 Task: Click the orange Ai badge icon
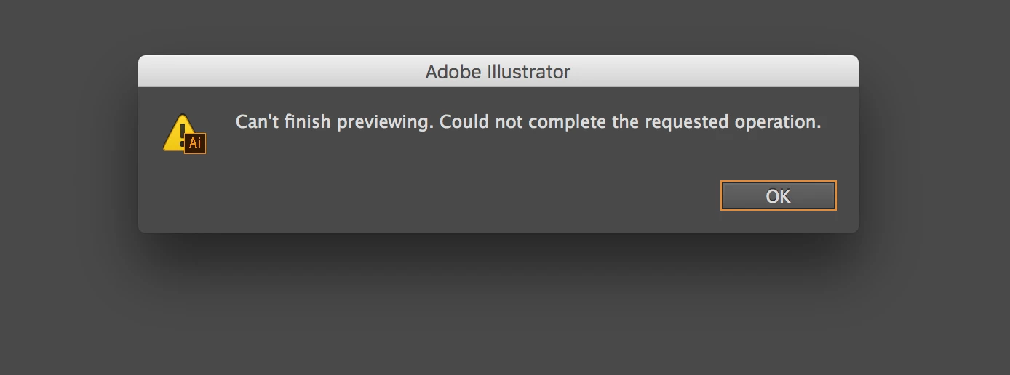coord(195,143)
